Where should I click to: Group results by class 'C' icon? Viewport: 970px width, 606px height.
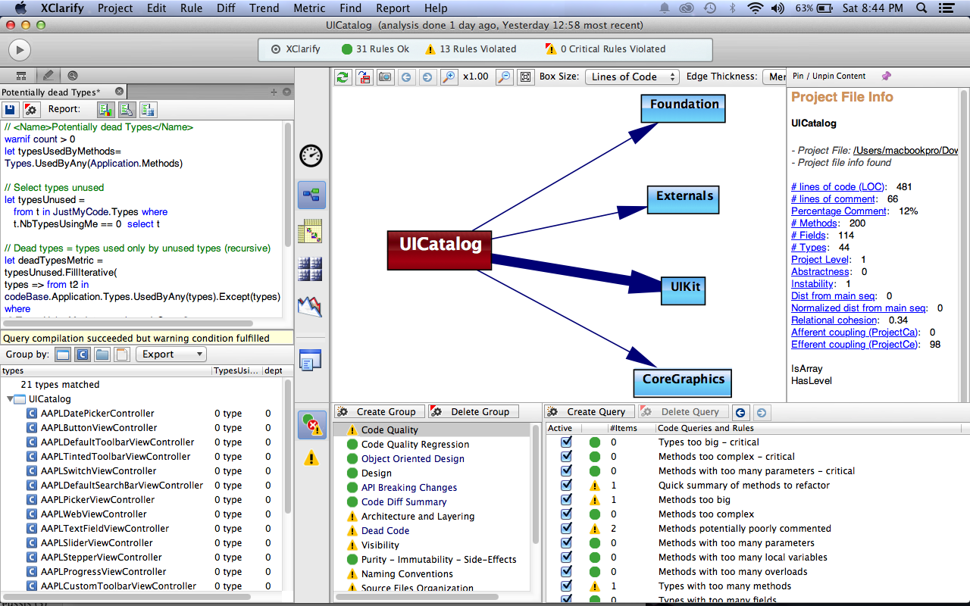[x=83, y=355]
